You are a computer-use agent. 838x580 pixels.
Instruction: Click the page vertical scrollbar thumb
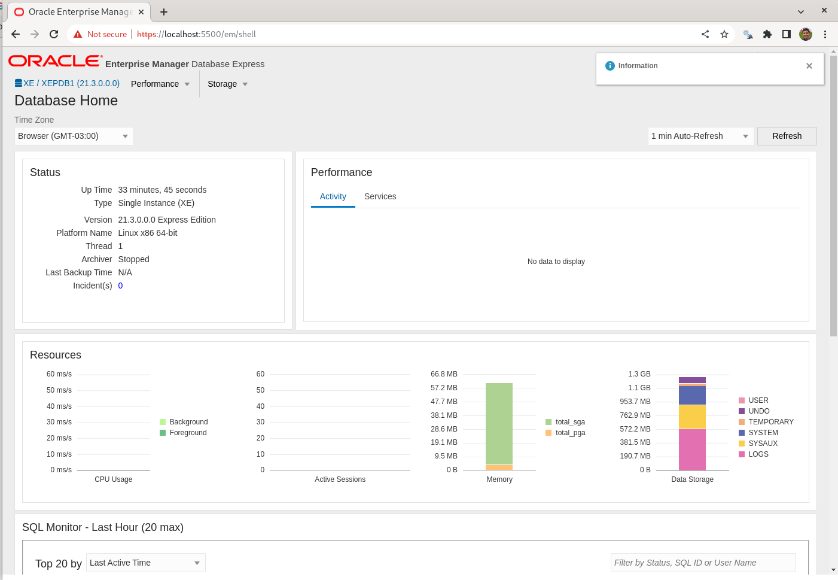click(833, 195)
